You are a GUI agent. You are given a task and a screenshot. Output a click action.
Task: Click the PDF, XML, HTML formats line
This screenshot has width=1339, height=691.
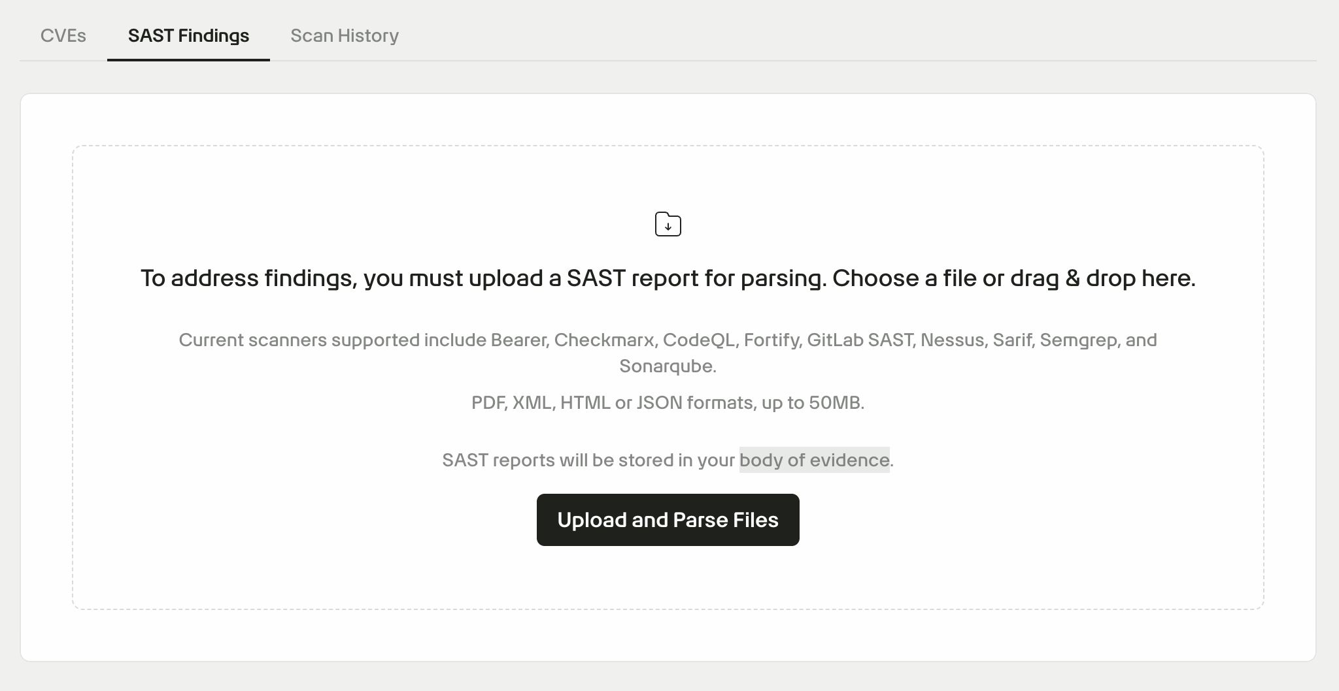click(668, 402)
